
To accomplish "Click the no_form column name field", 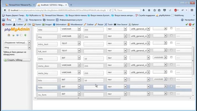I will click(x=47, y=95).
